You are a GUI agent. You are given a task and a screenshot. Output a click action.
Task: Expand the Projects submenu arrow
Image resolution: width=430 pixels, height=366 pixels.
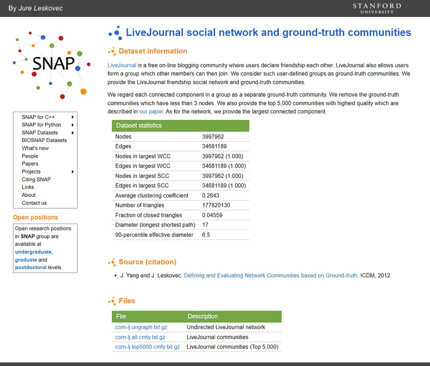pyautogui.click(x=72, y=172)
